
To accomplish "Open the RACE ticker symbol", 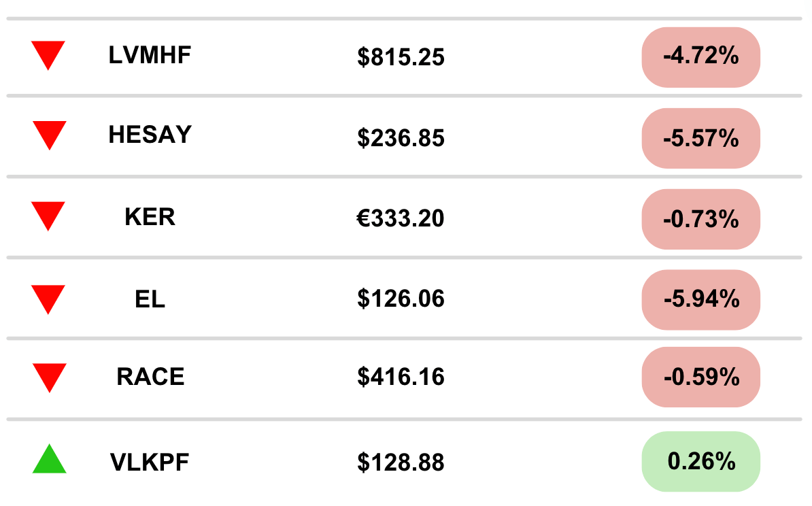I will click(150, 377).
